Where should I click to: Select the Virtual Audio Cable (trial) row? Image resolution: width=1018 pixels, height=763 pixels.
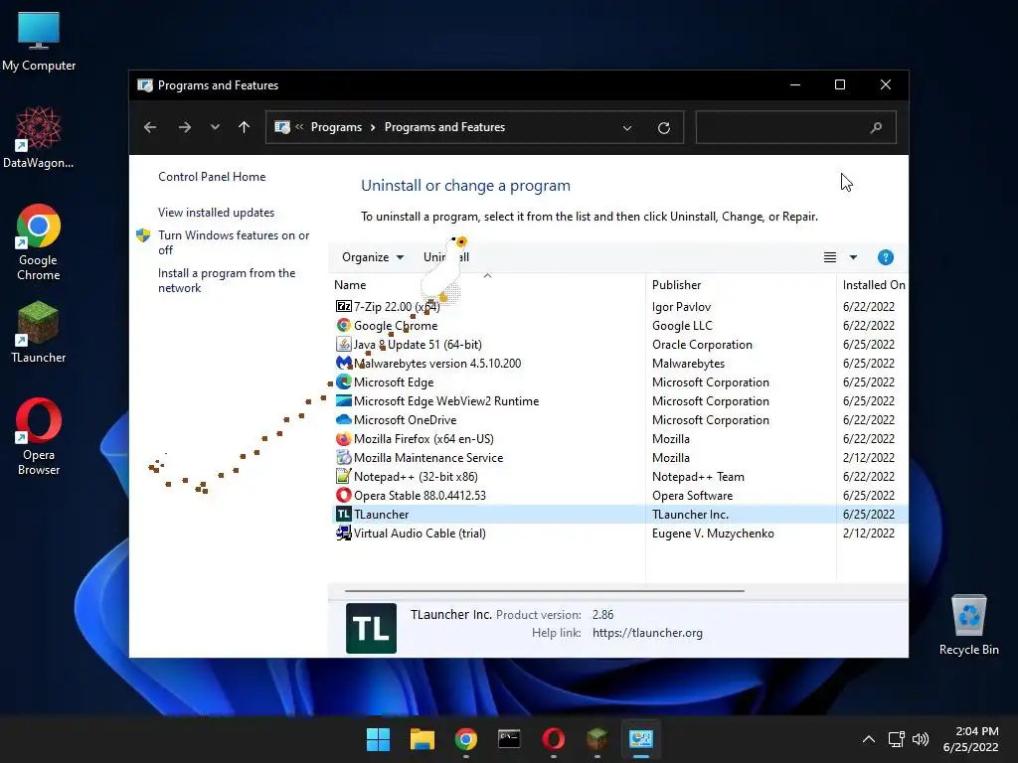(x=620, y=534)
